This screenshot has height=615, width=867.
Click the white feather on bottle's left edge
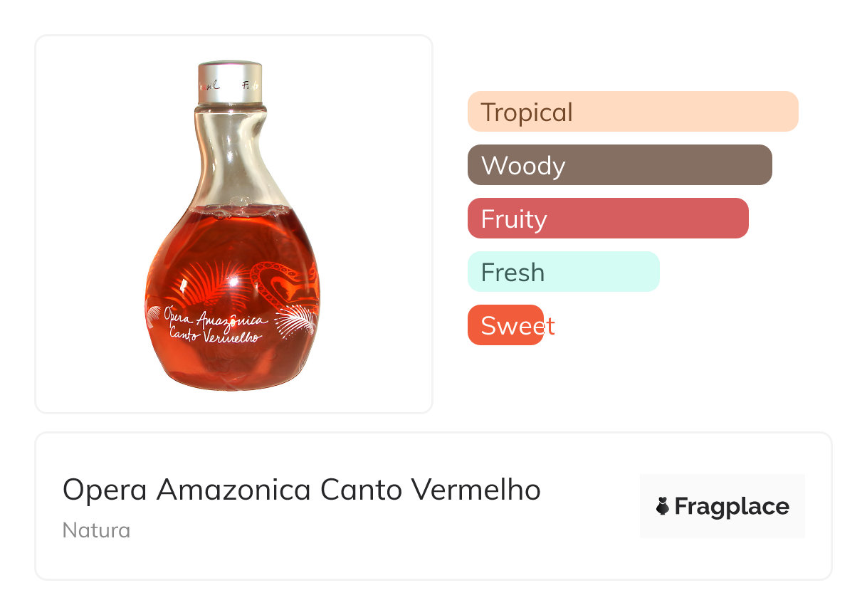(153, 316)
